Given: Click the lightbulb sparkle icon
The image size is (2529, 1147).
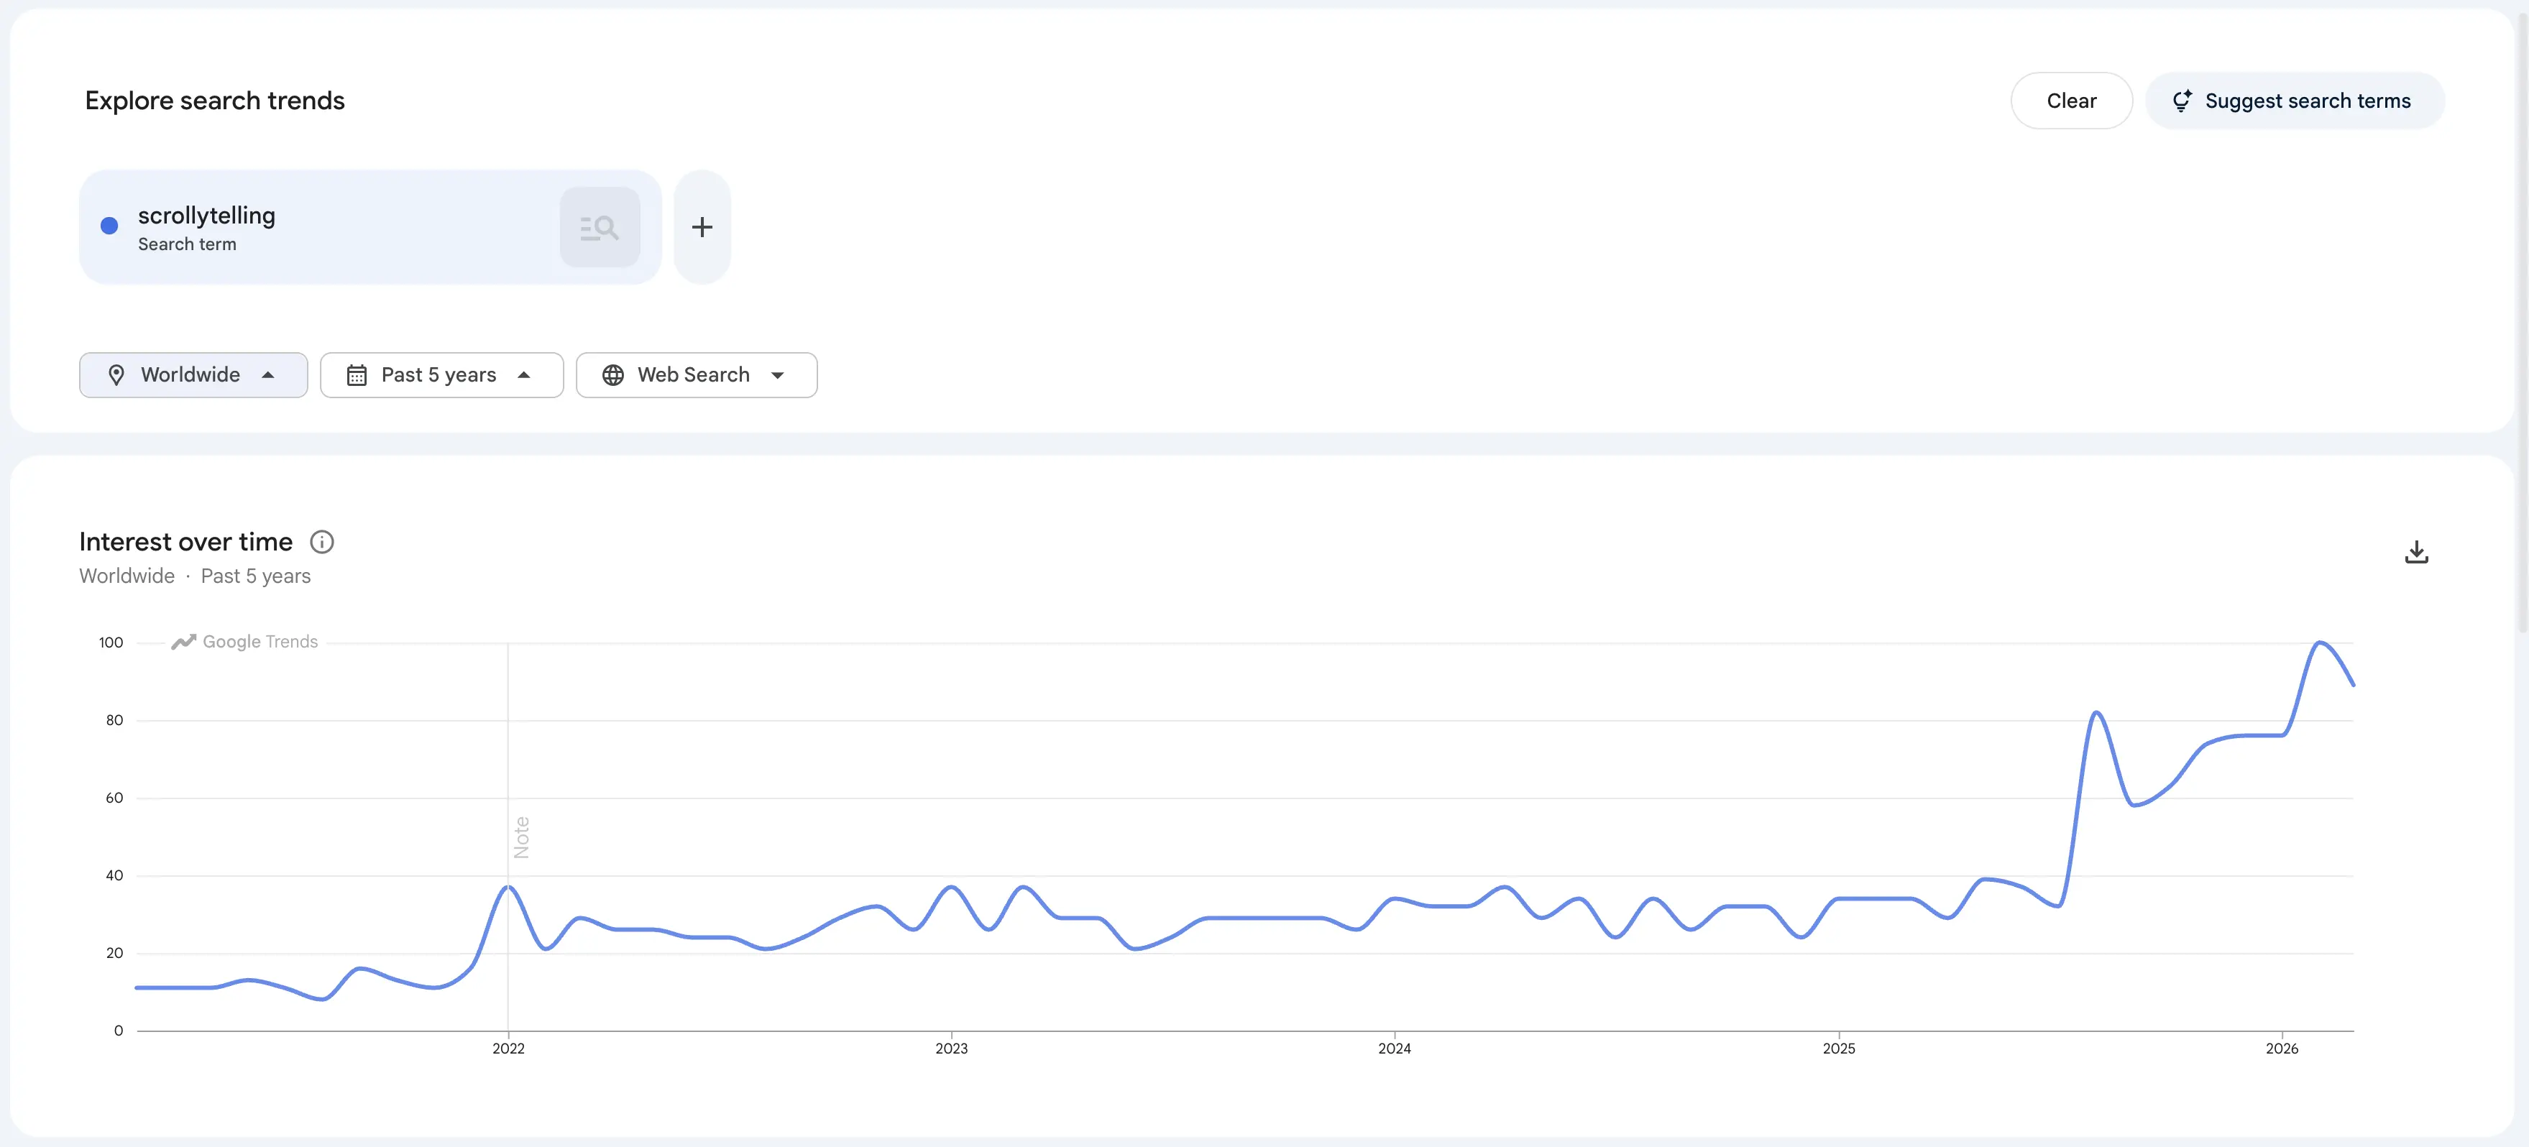Looking at the screenshot, I should click(2182, 100).
